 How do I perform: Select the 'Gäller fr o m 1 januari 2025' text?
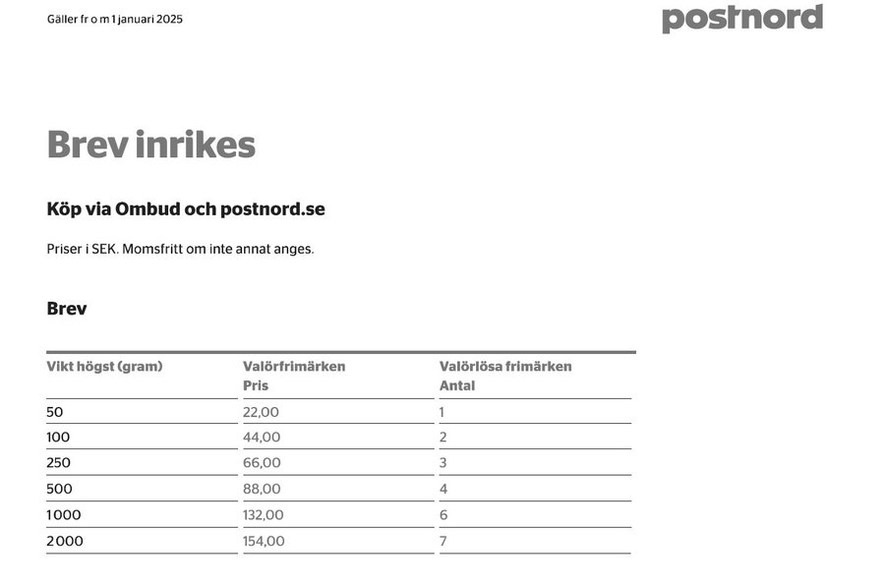click(115, 20)
